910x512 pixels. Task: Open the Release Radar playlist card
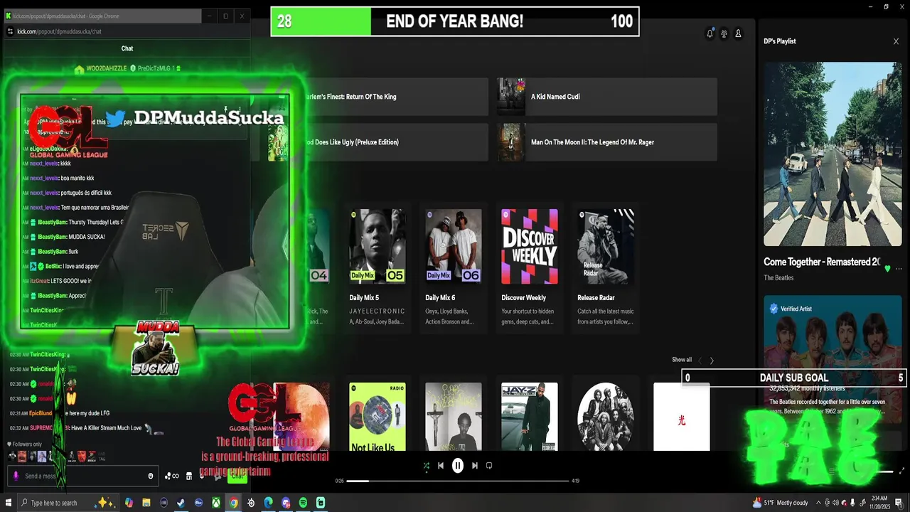pyautogui.click(x=606, y=267)
